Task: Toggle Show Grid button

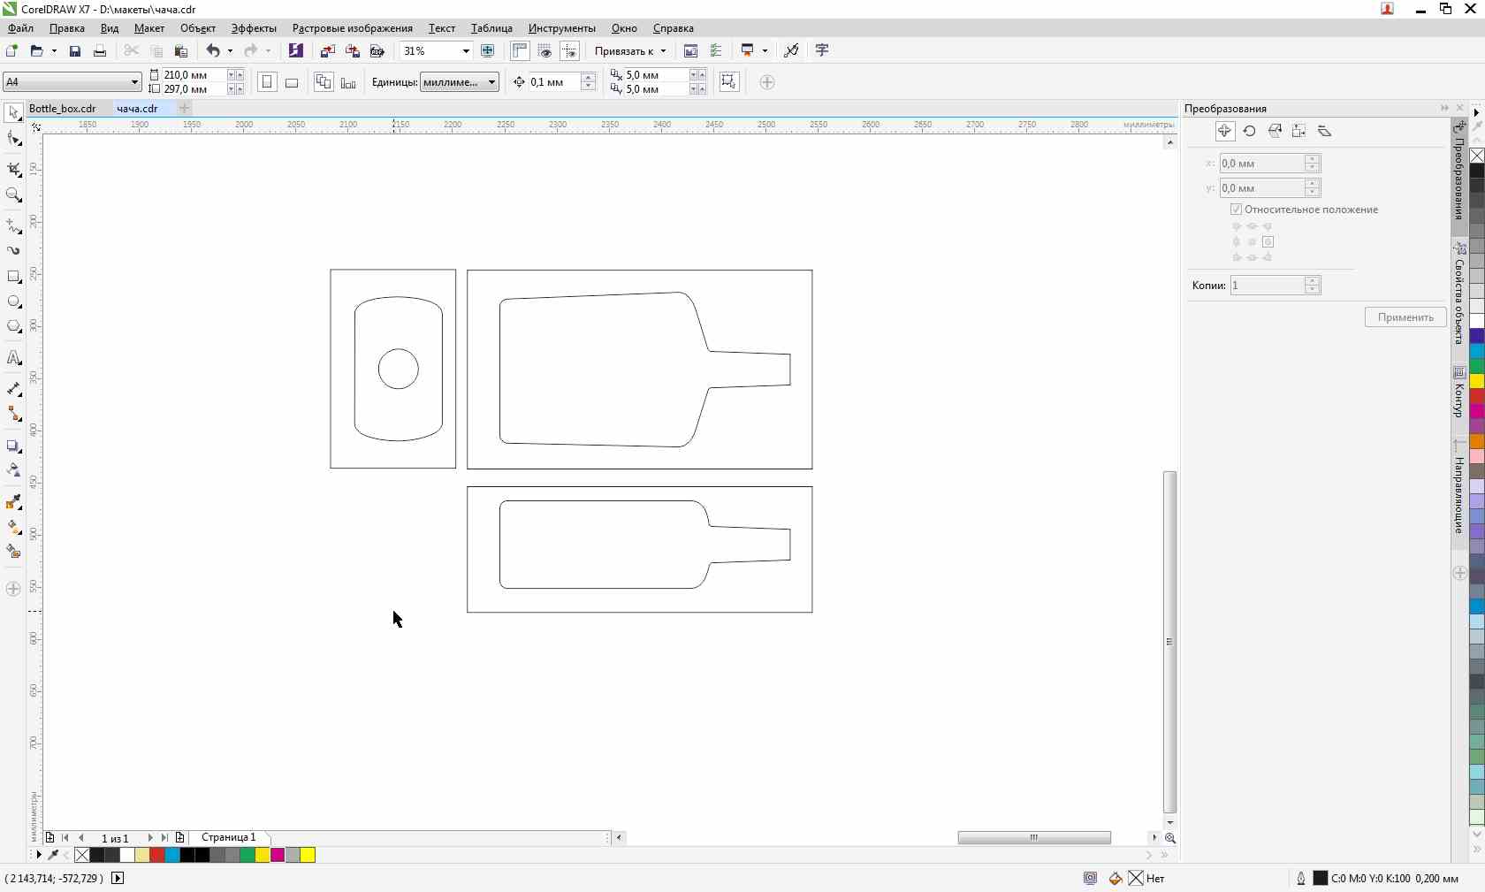Action: 544,50
